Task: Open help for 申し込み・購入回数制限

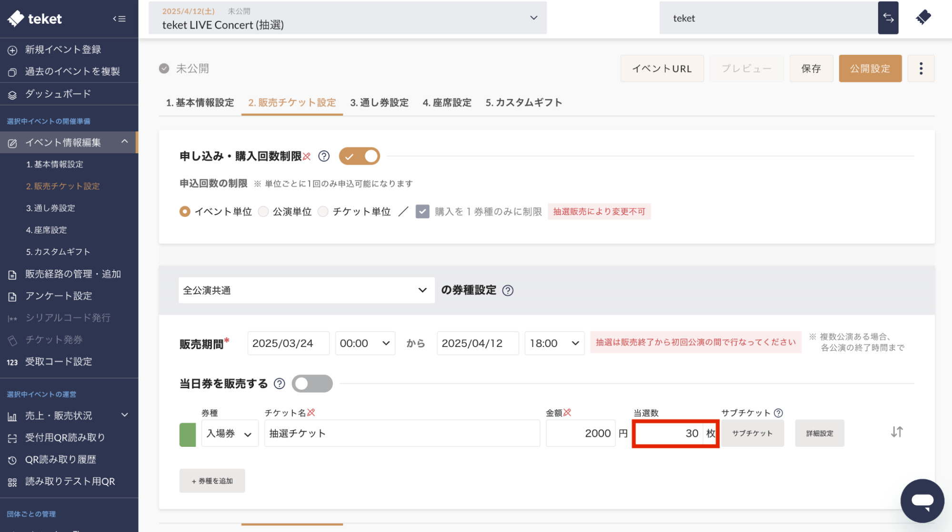Action: [324, 156]
